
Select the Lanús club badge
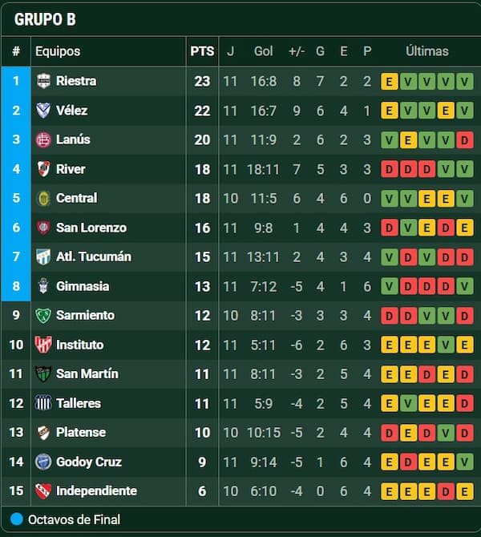point(43,139)
